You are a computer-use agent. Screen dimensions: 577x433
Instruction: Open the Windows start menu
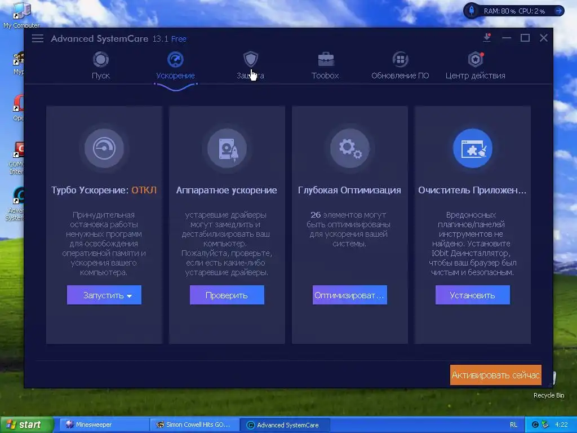26,425
